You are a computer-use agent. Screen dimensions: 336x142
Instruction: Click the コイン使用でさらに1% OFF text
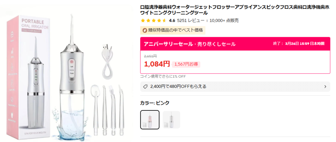coord(163,77)
